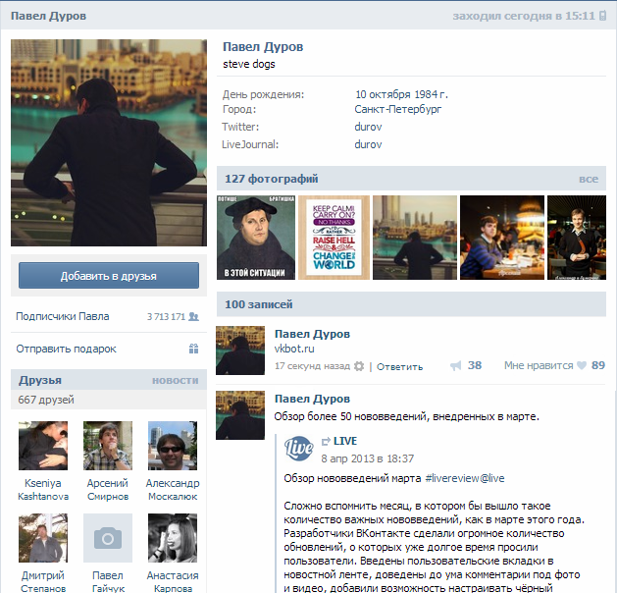Click Мне нравится on the first post
The width and height of the screenshot is (617, 593).
539,366
